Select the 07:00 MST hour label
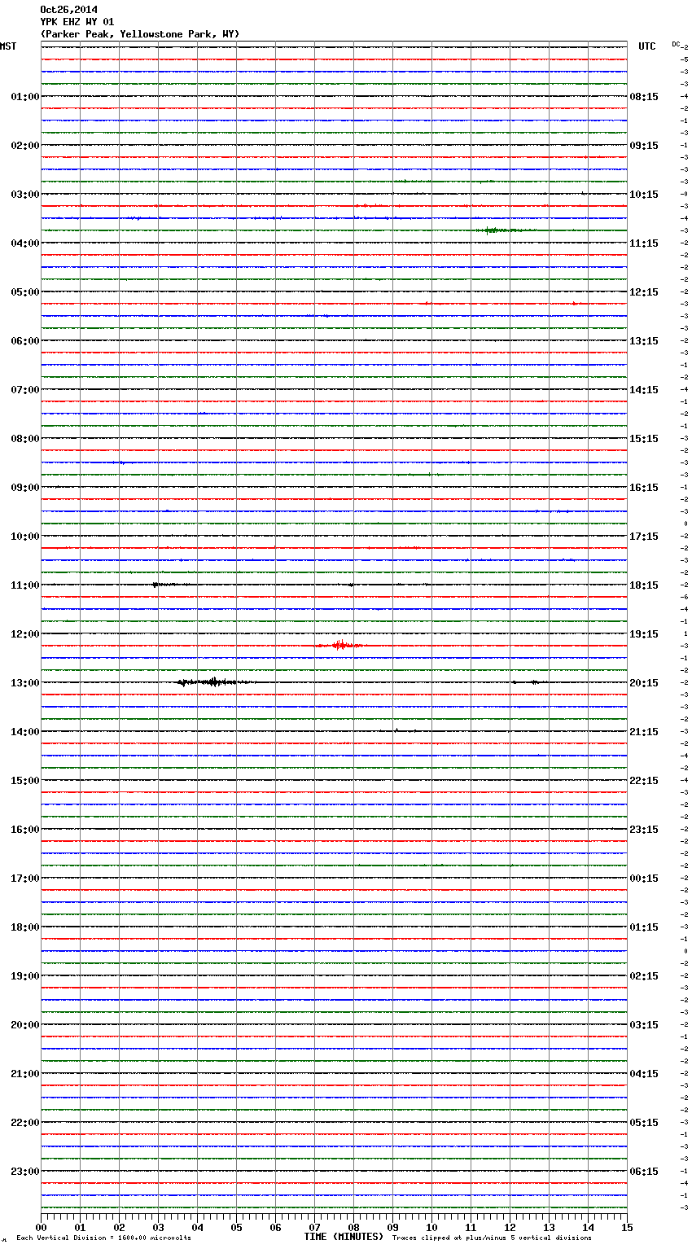This screenshot has height=1249, width=692. (25, 390)
